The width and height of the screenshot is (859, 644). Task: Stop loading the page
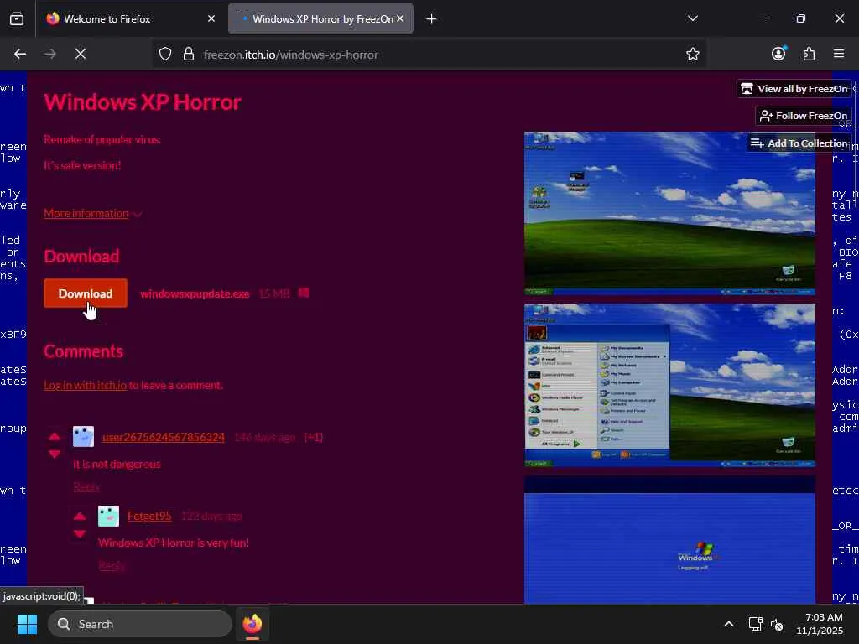[81, 54]
